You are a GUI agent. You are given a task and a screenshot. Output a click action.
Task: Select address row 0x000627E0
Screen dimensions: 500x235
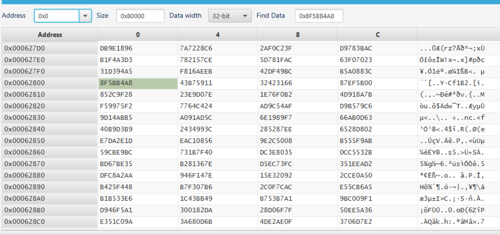(x=50, y=60)
